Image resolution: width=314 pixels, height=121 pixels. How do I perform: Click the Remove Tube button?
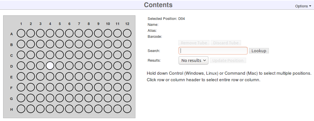194,43
